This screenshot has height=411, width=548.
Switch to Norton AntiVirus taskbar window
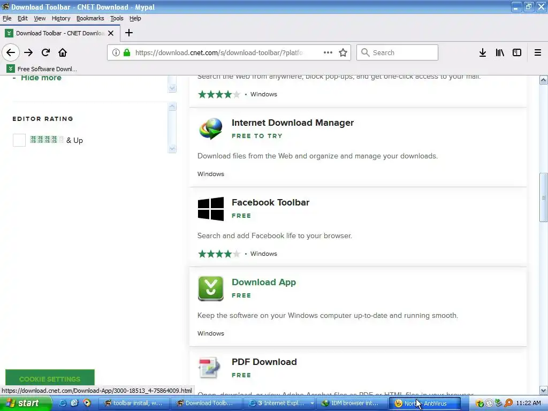click(425, 403)
